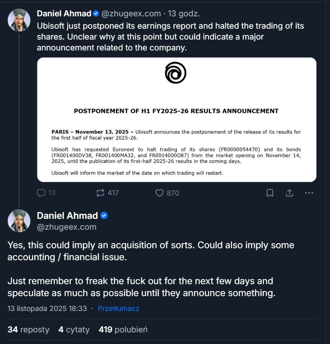Click Daniel Ahmad name on reply post
The height and width of the screenshot is (344, 330).
click(67, 216)
